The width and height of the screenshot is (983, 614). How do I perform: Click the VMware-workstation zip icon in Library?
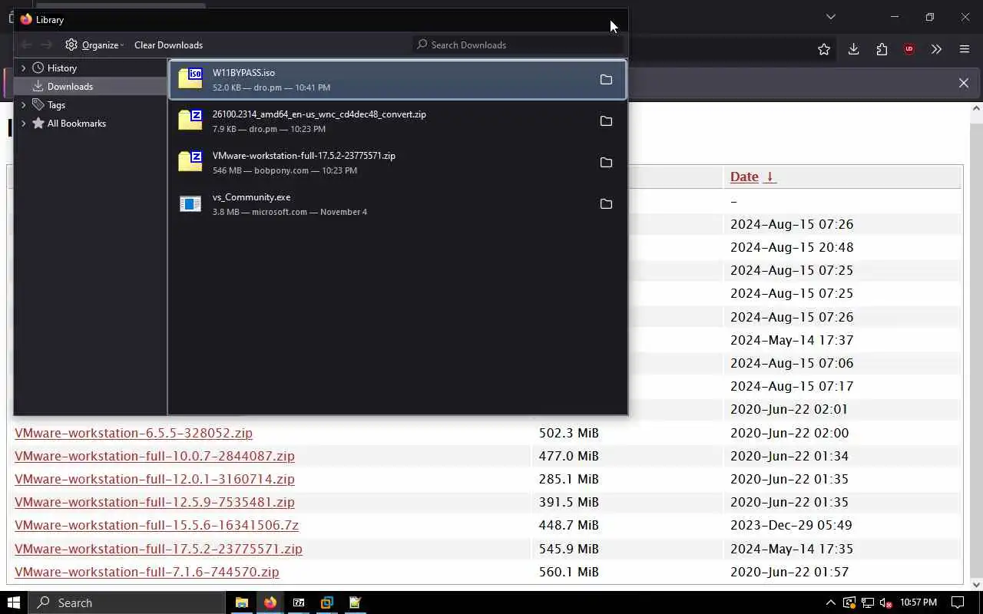(x=190, y=161)
